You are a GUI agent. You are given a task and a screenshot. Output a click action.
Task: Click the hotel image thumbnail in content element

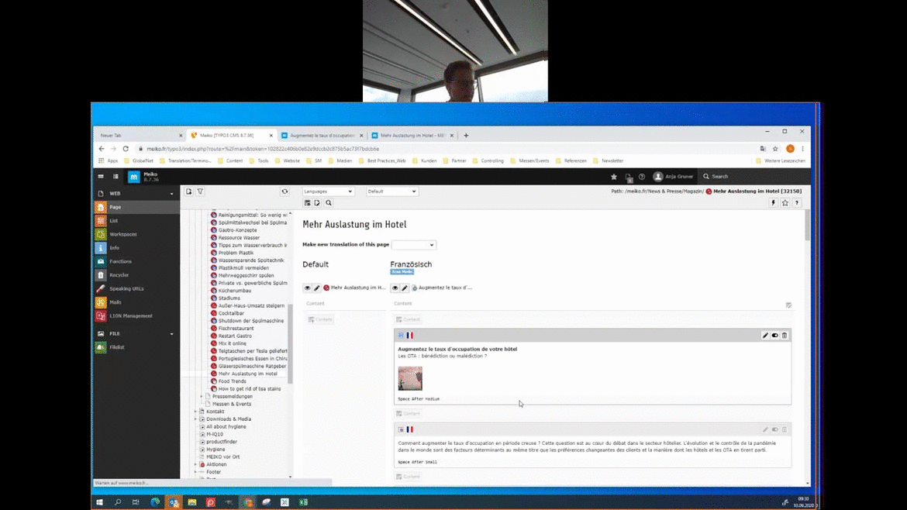[x=410, y=378]
